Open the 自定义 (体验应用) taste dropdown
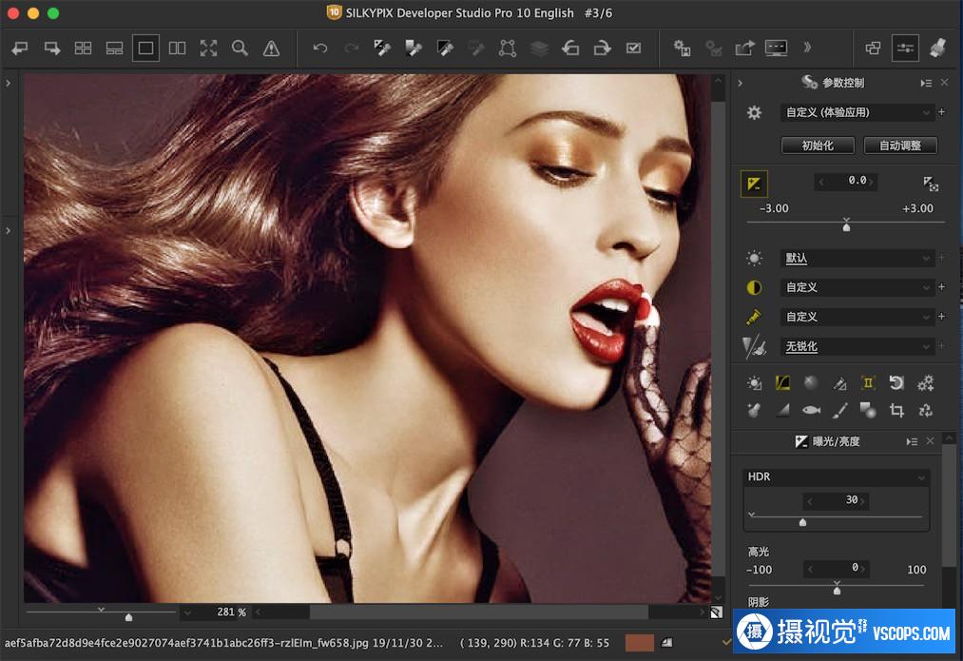The image size is (963, 661). 857,112
